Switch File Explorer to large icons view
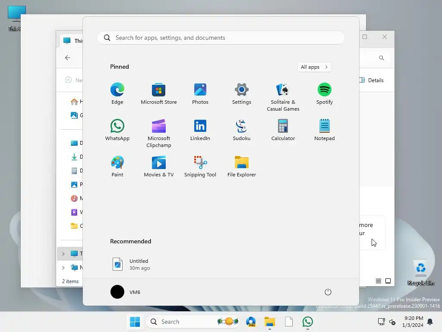This screenshot has height=332, width=442. click(x=388, y=281)
